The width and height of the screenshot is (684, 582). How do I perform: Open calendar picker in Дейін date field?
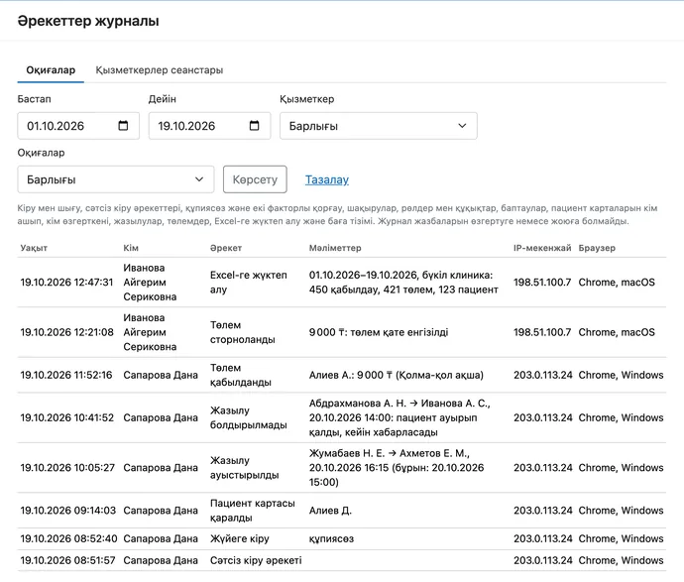[x=254, y=126]
